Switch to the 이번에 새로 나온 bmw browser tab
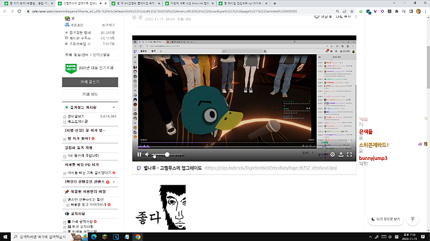Viewport: 430px width, 241px height. pos(190,3)
